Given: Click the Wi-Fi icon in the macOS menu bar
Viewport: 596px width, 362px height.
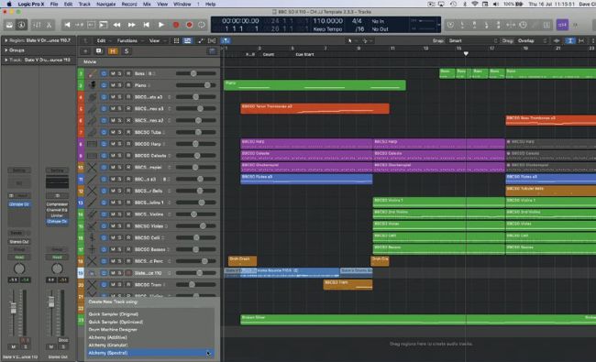Looking at the screenshot, I should tap(475, 5).
